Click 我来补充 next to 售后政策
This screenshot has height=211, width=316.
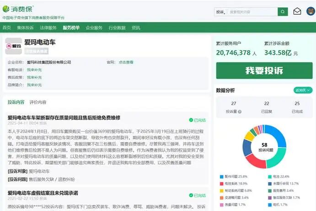[x=34, y=77]
